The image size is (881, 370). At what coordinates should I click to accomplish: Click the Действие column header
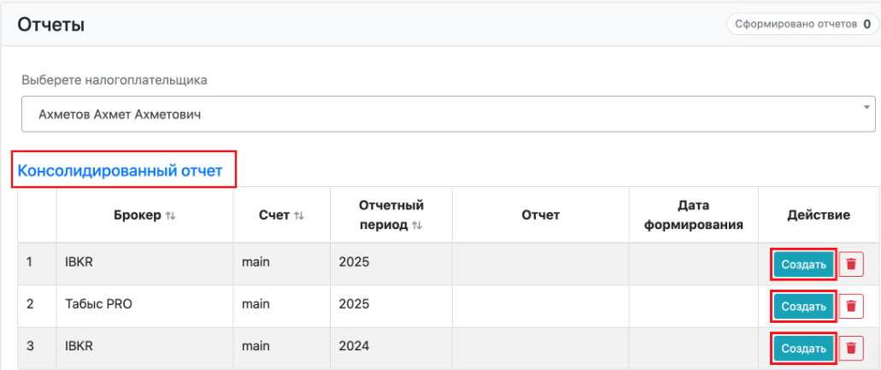(819, 215)
